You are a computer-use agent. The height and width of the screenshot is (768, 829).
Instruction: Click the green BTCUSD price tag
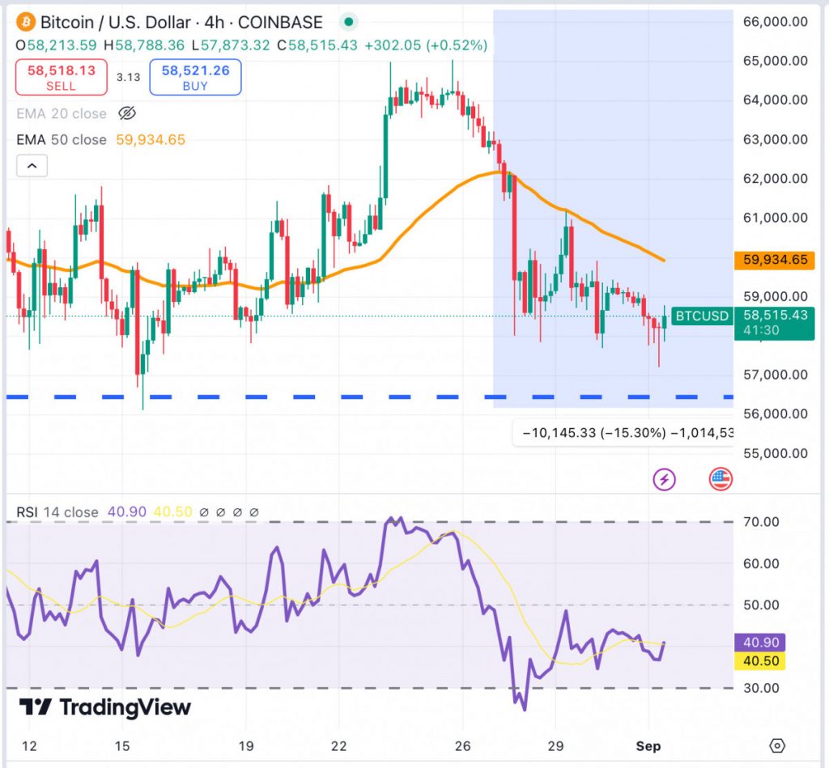(702, 316)
